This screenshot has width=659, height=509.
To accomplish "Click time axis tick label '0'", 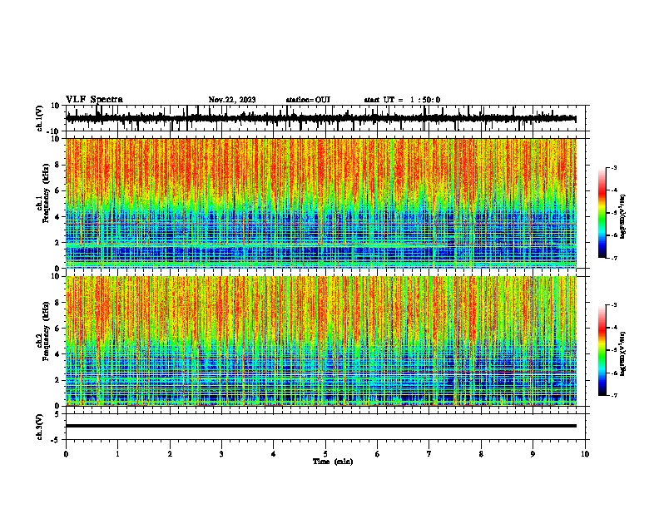I will click(66, 454).
